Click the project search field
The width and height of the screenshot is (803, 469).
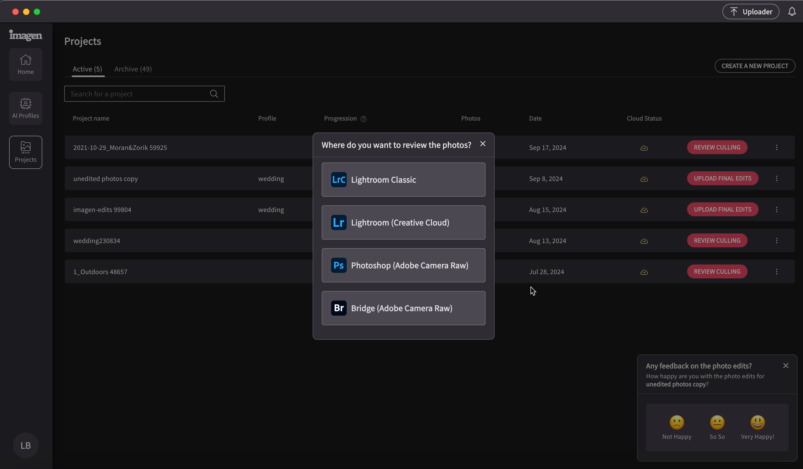(x=137, y=94)
